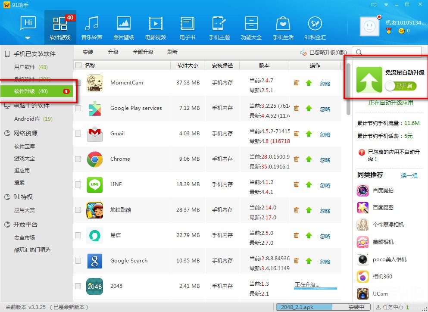Open the 电子书 e-book section
Viewport: 428px width, 312px height.
point(187,28)
